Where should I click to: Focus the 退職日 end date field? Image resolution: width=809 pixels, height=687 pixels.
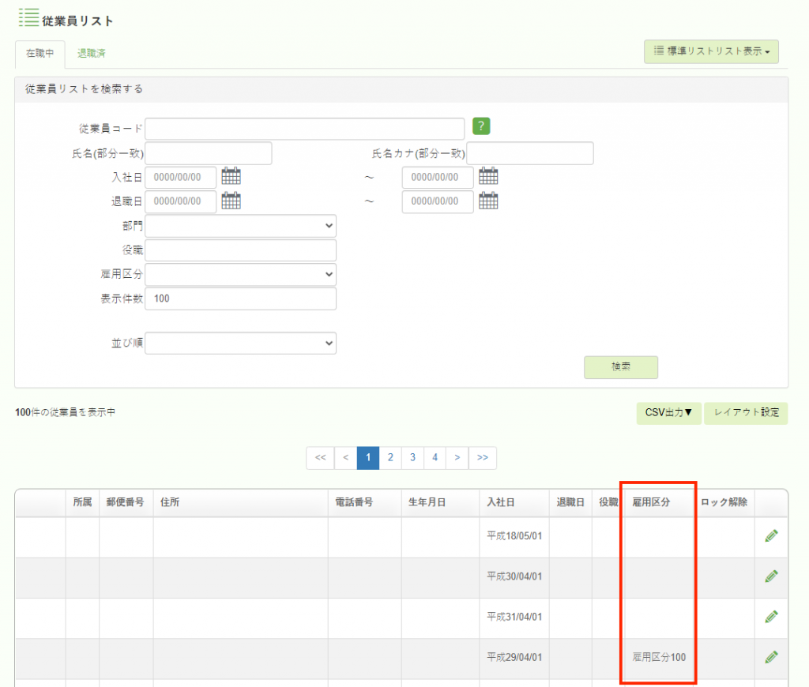tap(438, 201)
